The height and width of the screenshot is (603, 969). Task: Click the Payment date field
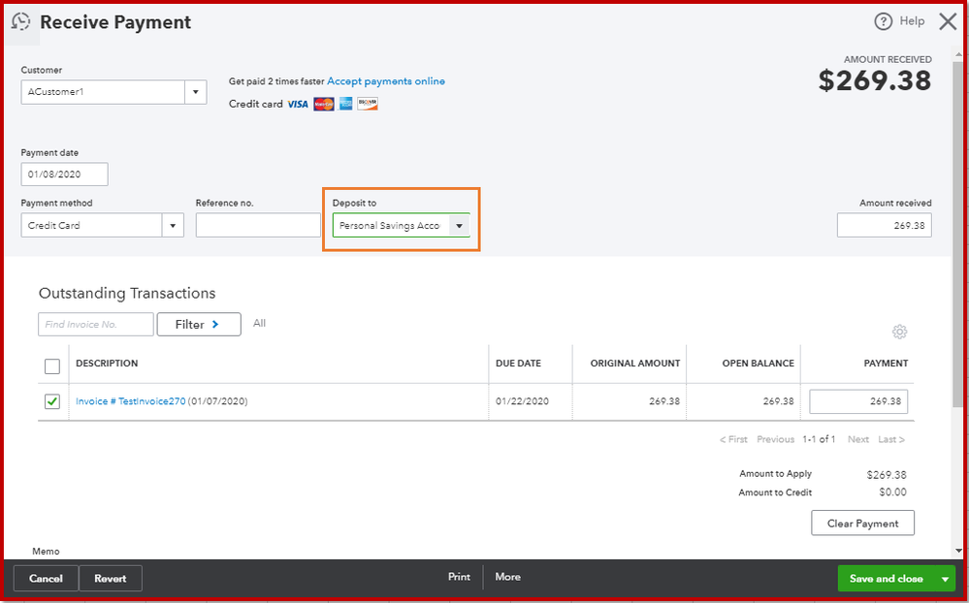pyautogui.click(x=64, y=175)
